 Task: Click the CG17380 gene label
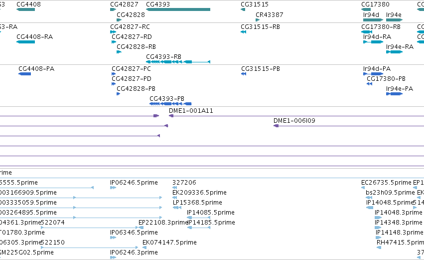coord(375,4)
